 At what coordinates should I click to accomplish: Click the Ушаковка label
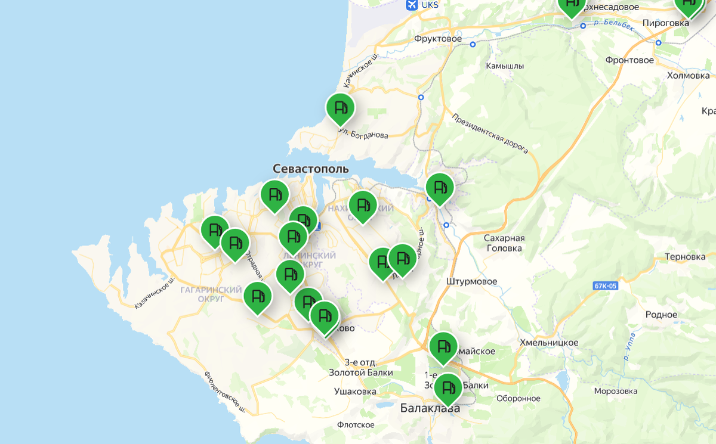[x=356, y=392]
